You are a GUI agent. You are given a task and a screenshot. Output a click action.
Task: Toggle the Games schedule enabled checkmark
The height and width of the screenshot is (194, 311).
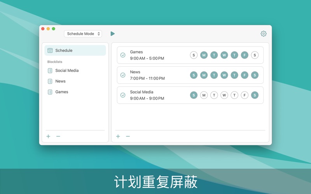pyautogui.click(x=123, y=55)
